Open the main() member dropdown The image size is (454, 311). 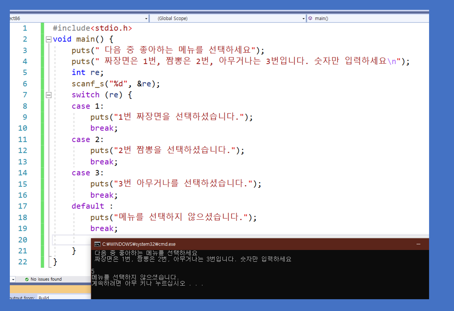(368, 18)
